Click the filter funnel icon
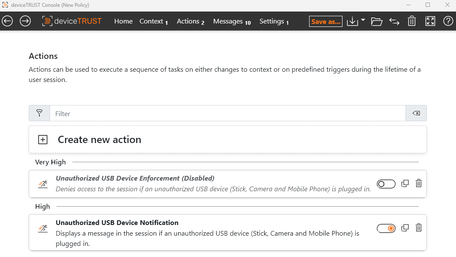The image size is (456, 257). [39, 113]
